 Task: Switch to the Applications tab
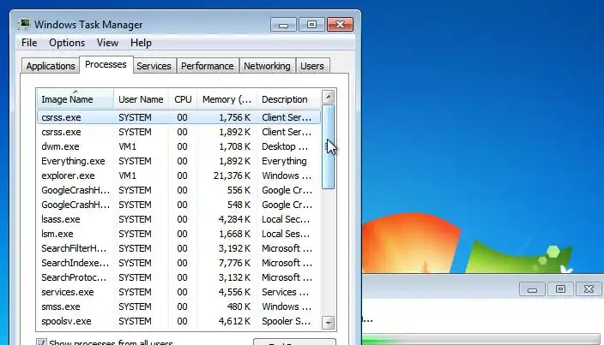[51, 66]
